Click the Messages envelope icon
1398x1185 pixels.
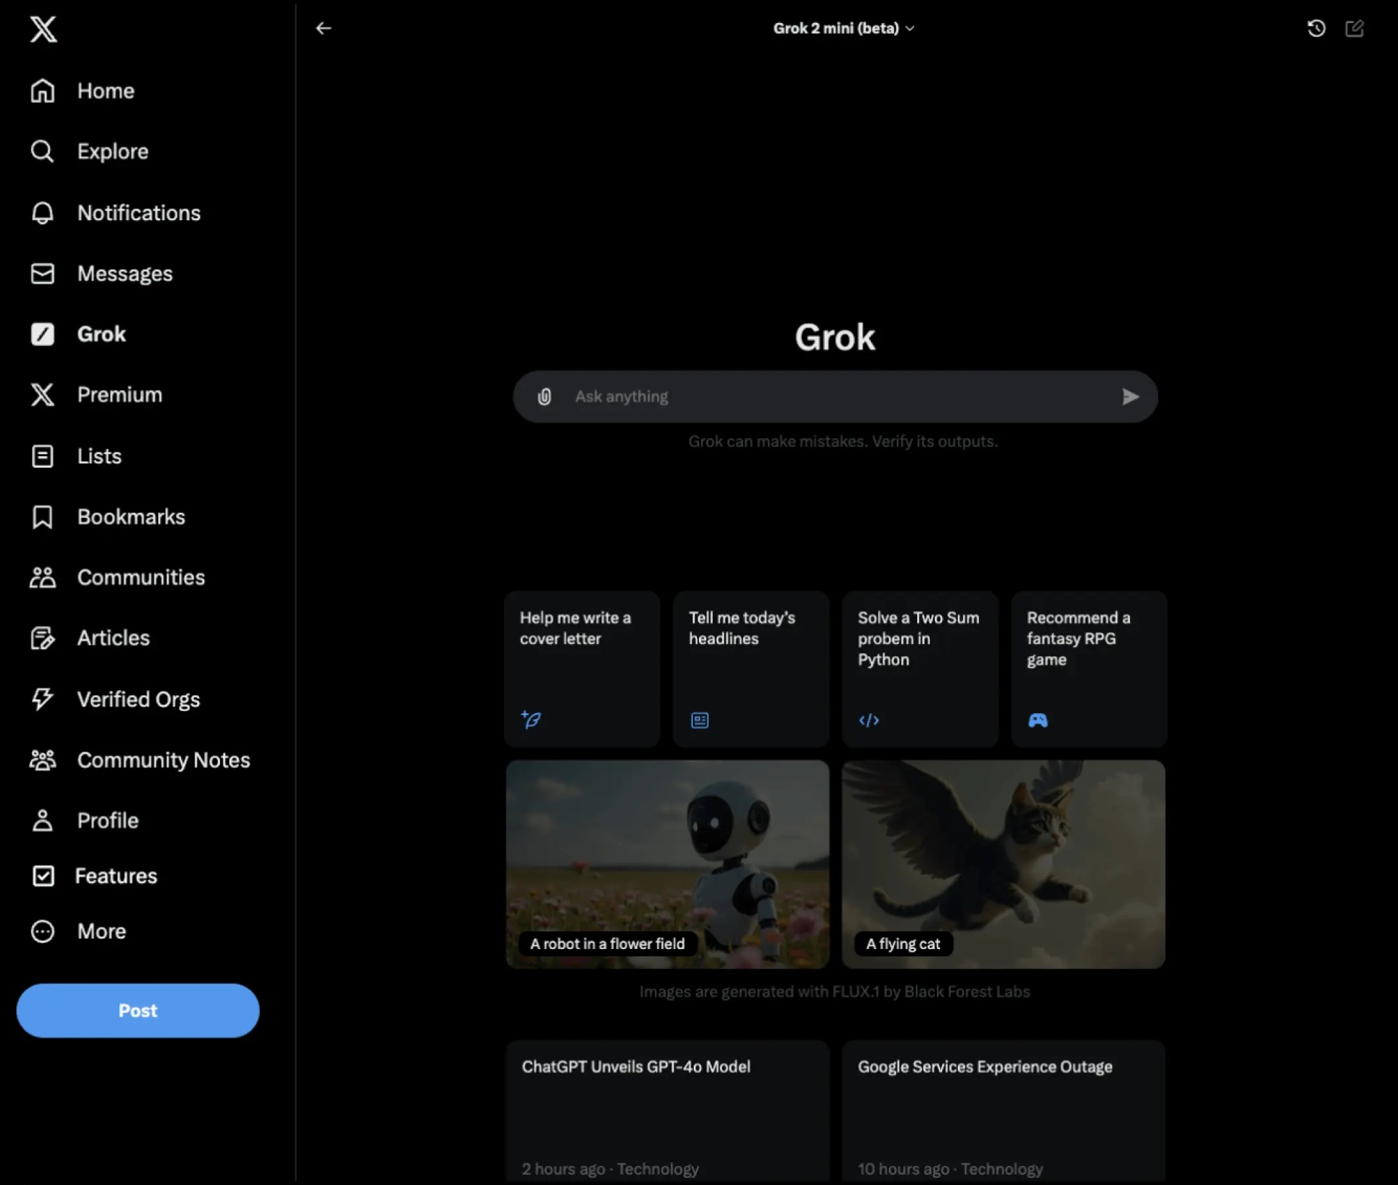(x=41, y=272)
